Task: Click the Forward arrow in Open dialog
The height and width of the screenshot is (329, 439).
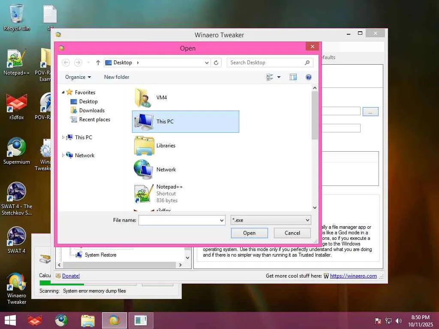Action: point(78,63)
